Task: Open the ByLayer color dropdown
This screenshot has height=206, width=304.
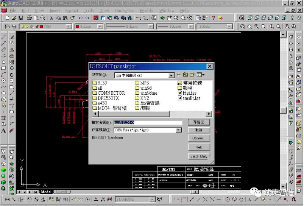Action: [x=100, y=27]
